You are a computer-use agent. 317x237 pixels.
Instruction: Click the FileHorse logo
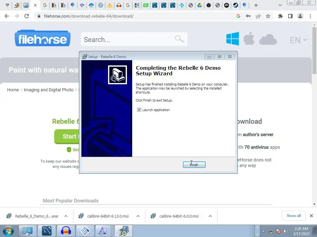(42, 38)
